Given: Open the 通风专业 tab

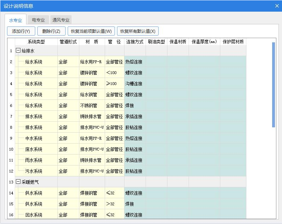Looking at the screenshot, I should tap(61, 20).
